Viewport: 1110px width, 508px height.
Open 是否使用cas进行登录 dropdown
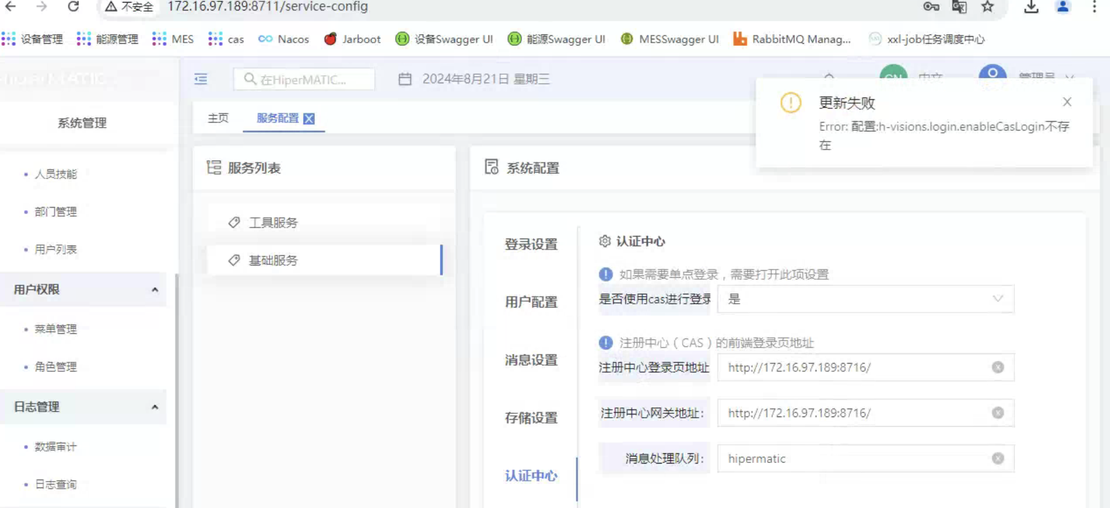pyautogui.click(x=865, y=299)
